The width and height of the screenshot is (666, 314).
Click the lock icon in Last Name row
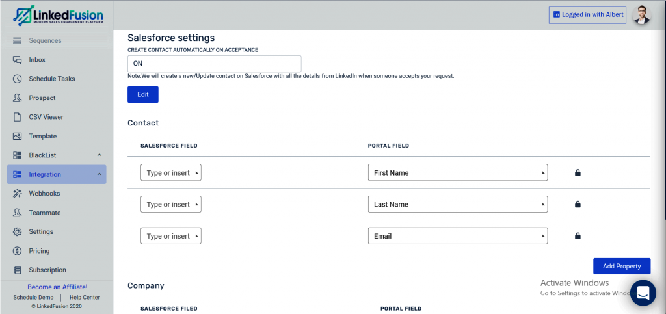(x=578, y=205)
